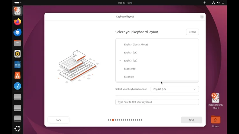Select Estonian layout

click(157, 77)
